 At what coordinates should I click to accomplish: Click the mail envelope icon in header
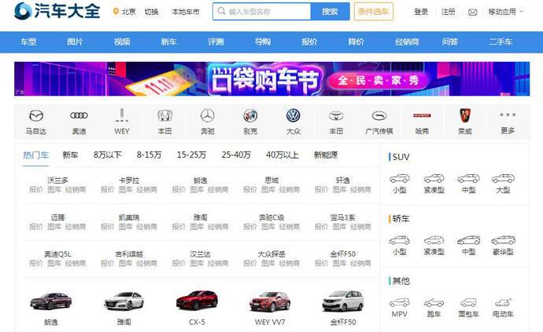[x=472, y=13]
